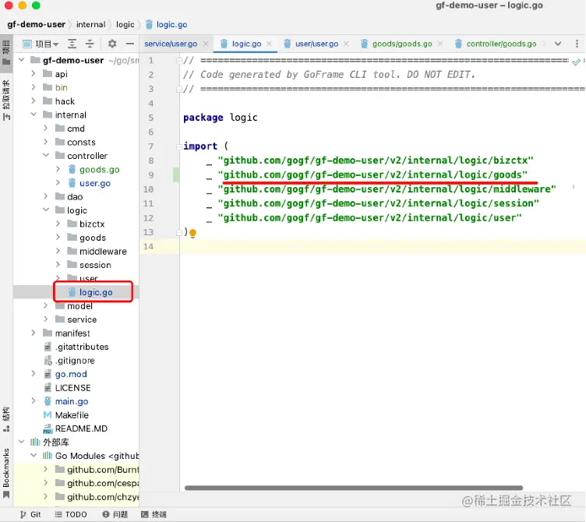Open go.mod file
Image resolution: width=586 pixels, height=522 pixels.
tap(71, 374)
